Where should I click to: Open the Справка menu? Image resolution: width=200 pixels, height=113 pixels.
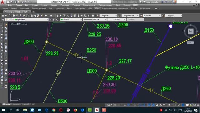[127, 5]
